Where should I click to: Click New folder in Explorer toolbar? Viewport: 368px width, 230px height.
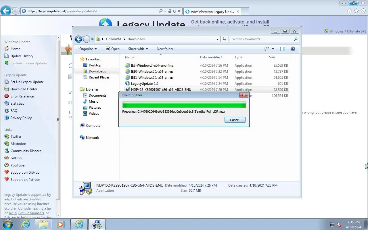point(165,49)
